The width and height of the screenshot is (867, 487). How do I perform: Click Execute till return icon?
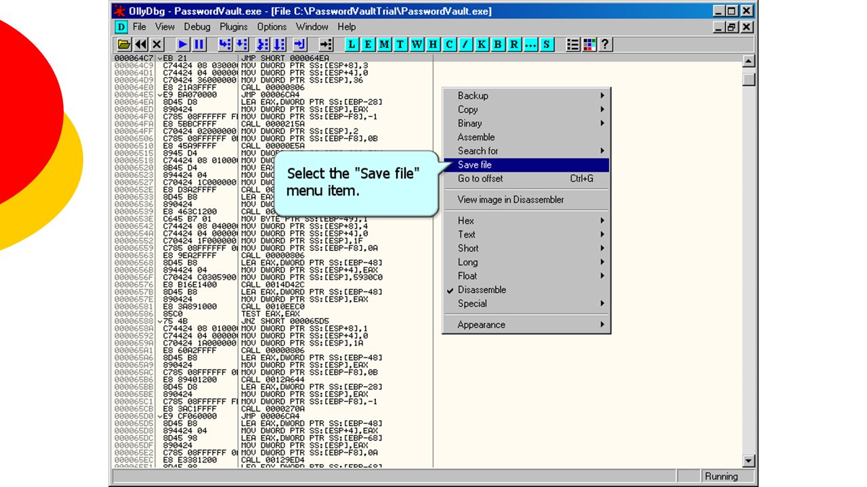[x=300, y=45]
